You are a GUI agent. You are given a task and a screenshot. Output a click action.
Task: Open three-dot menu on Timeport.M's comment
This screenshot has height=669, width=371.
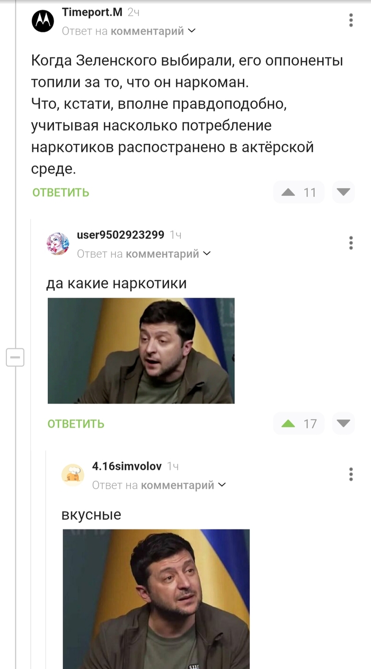coord(351,21)
